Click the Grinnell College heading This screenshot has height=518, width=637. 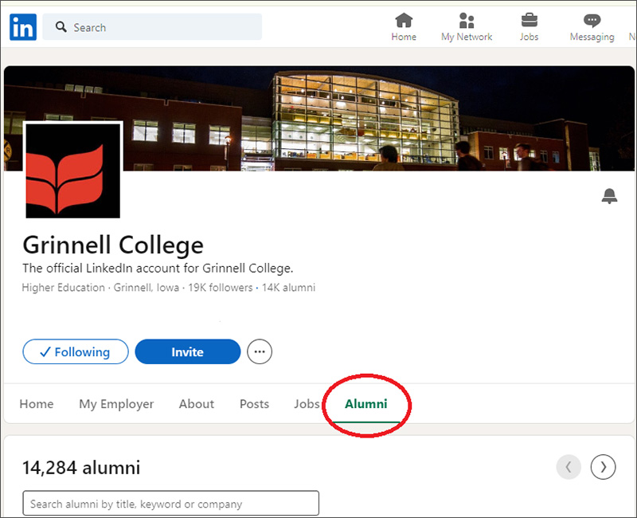tap(113, 245)
